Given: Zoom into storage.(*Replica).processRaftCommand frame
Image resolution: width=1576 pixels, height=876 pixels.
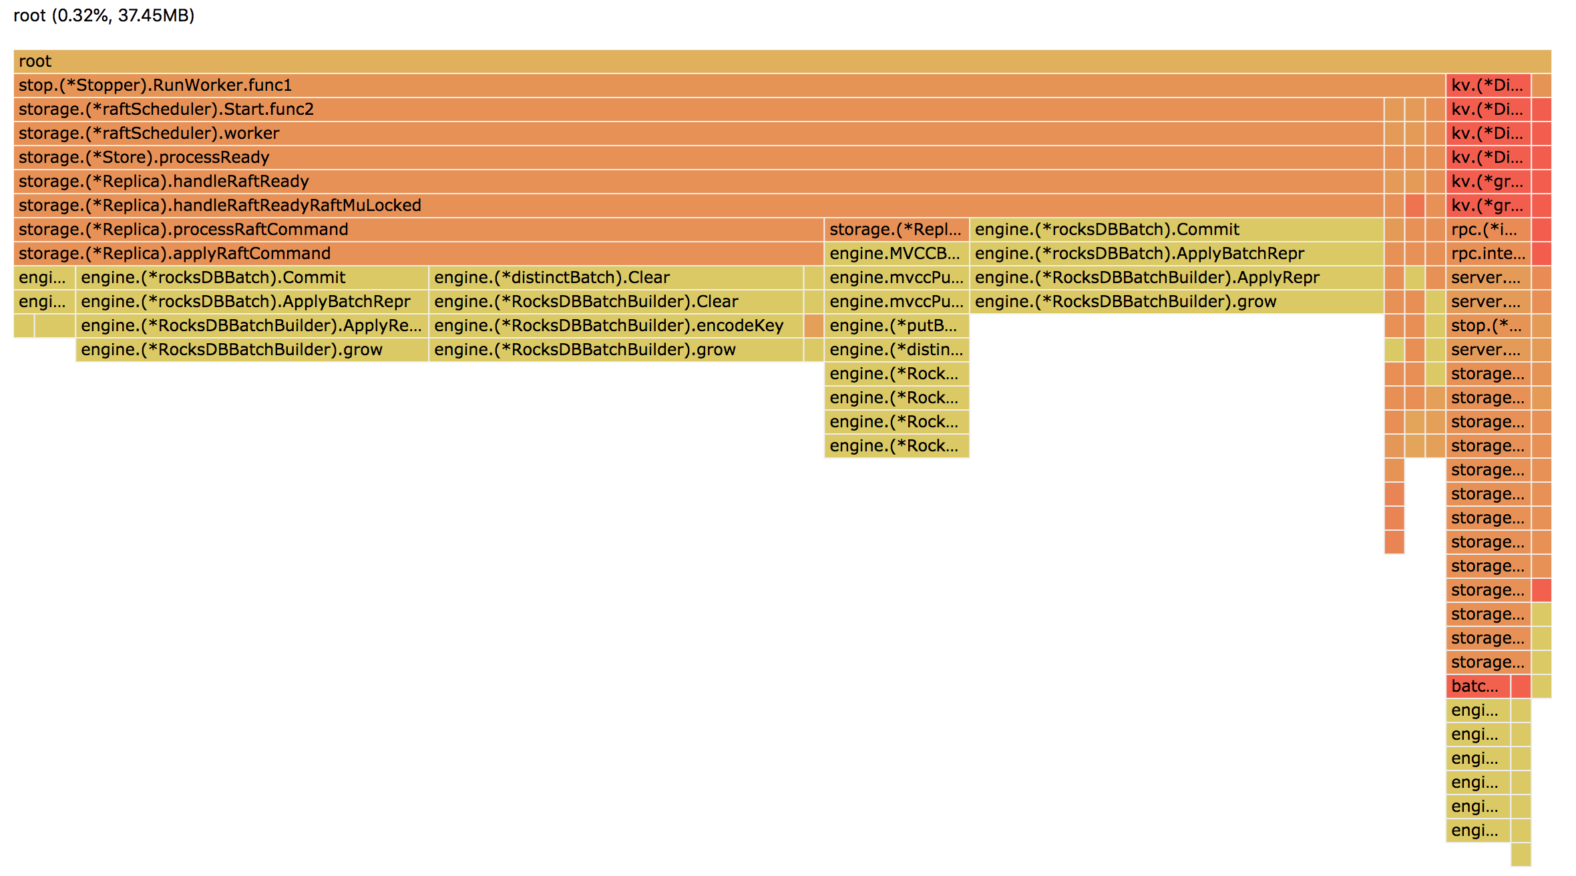Looking at the screenshot, I should coord(419,230).
